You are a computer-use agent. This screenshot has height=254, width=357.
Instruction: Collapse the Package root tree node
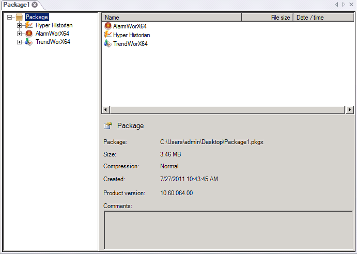coord(10,17)
